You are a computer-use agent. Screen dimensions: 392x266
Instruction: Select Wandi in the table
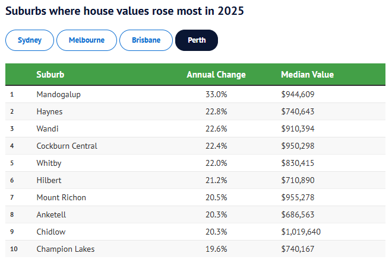click(48, 129)
